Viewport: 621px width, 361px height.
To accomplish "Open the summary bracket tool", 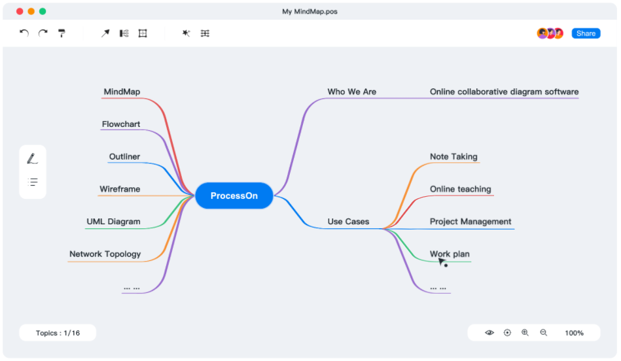I will coord(124,33).
